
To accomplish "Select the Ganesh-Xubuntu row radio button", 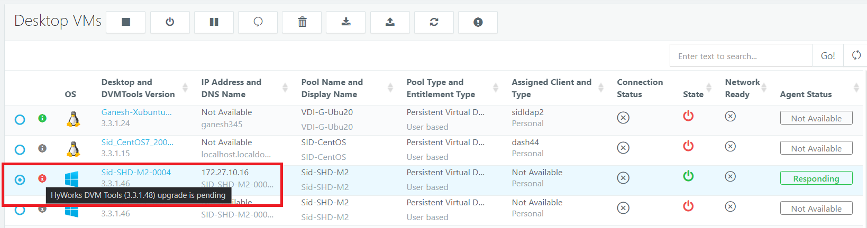I will click(20, 119).
